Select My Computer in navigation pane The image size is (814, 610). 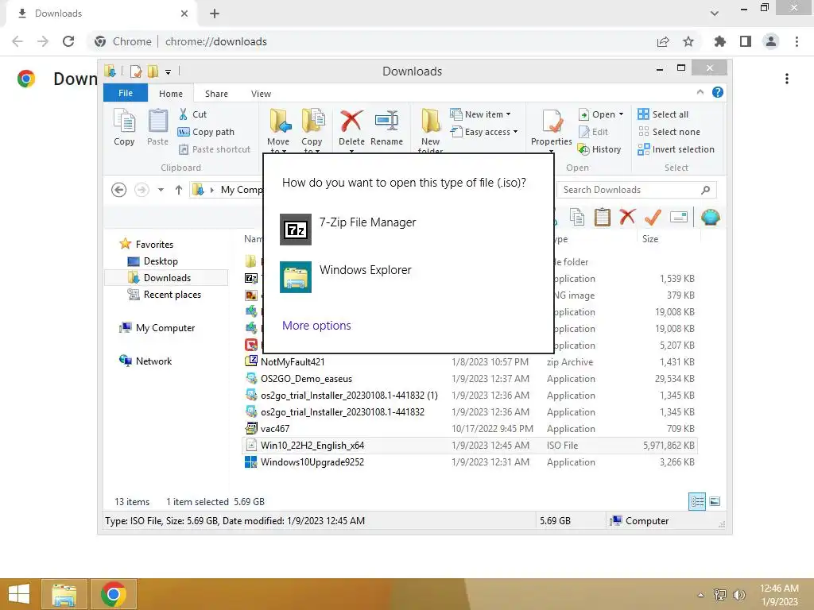[157, 328]
